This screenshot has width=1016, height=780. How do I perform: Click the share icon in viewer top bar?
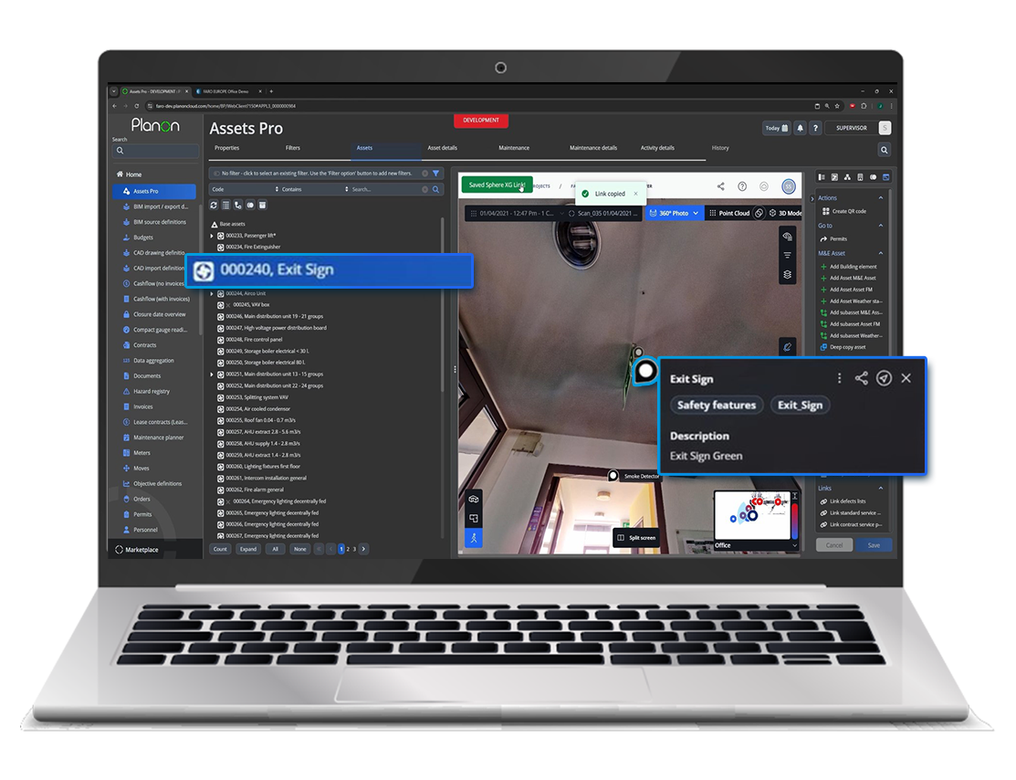(x=720, y=186)
